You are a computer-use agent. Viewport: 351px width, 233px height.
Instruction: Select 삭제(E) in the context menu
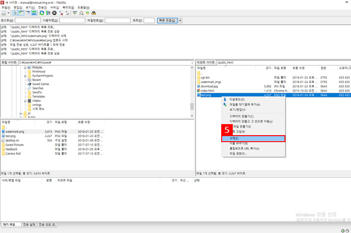[x=254, y=138]
